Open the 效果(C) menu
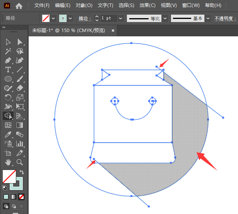The image size is (238, 214). 147,6
